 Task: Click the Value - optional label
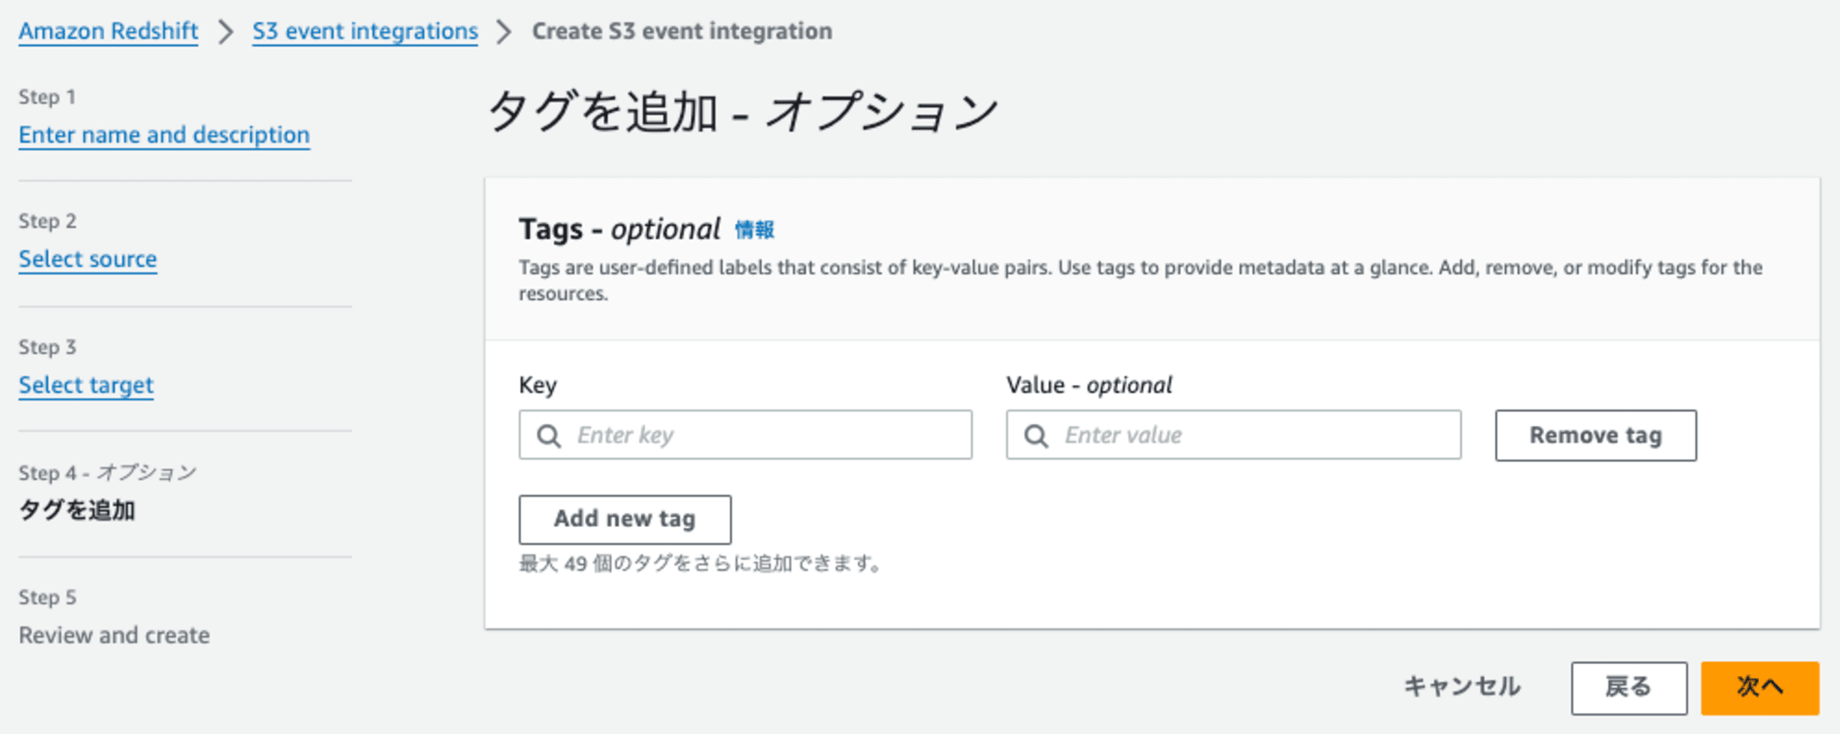[x=1089, y=385]
